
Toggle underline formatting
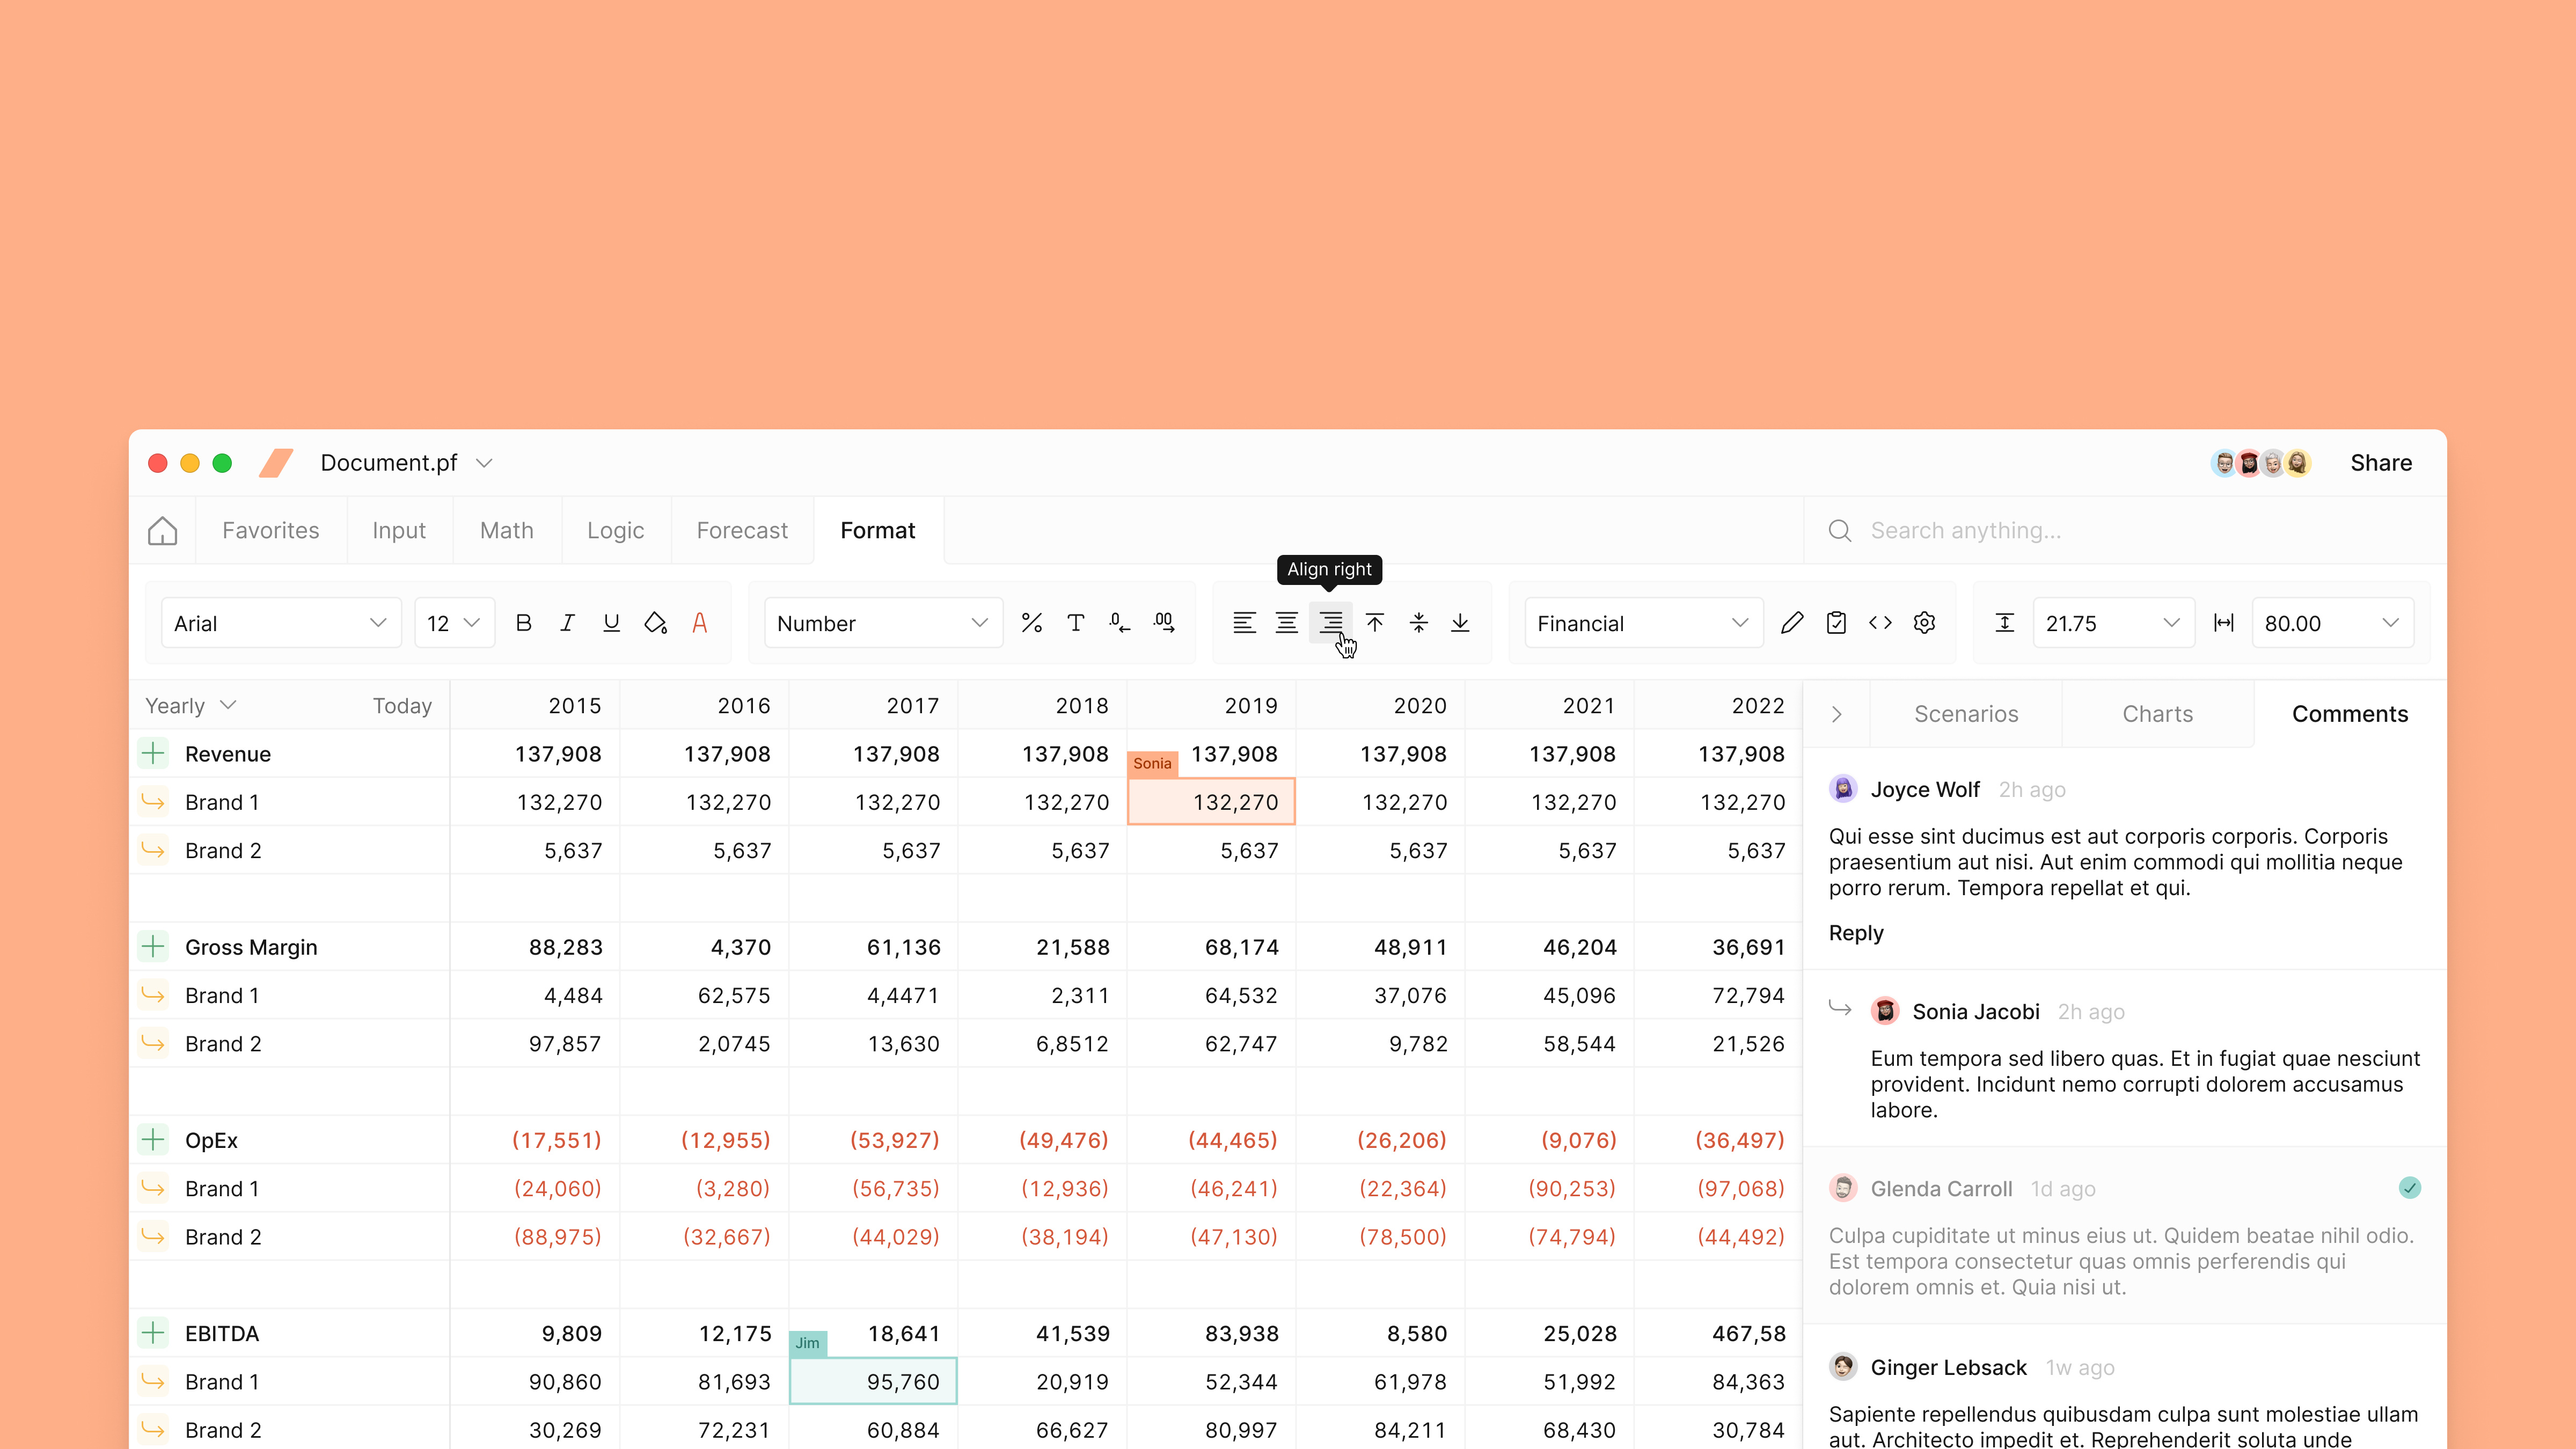click(611, 623)
